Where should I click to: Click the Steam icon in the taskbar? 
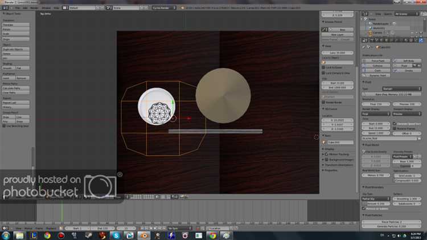click(x=88, y=235)
